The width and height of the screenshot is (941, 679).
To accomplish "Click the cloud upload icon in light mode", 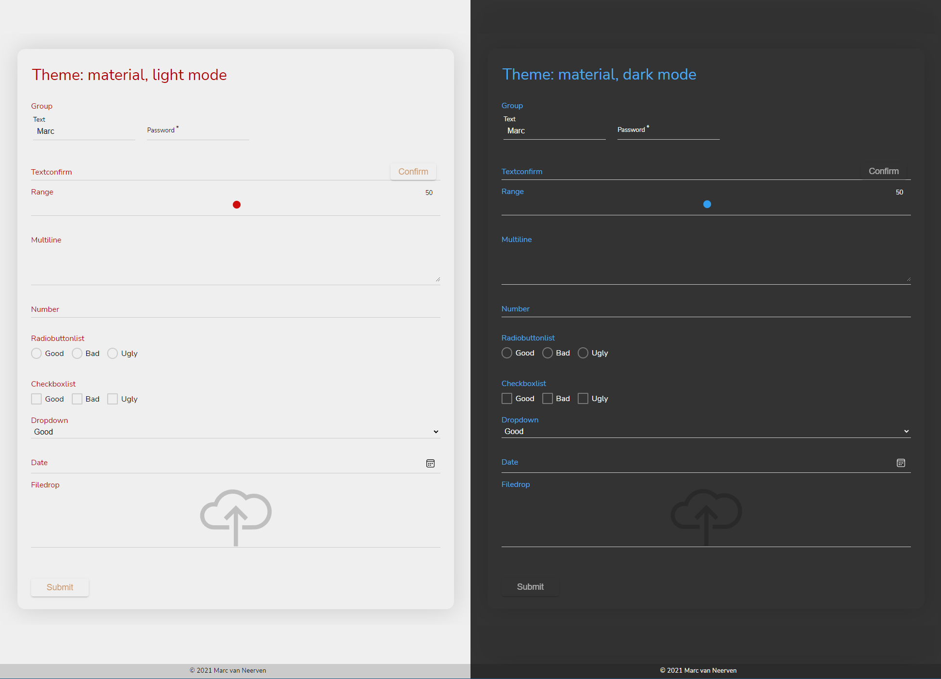I will (x=235, y=515).
